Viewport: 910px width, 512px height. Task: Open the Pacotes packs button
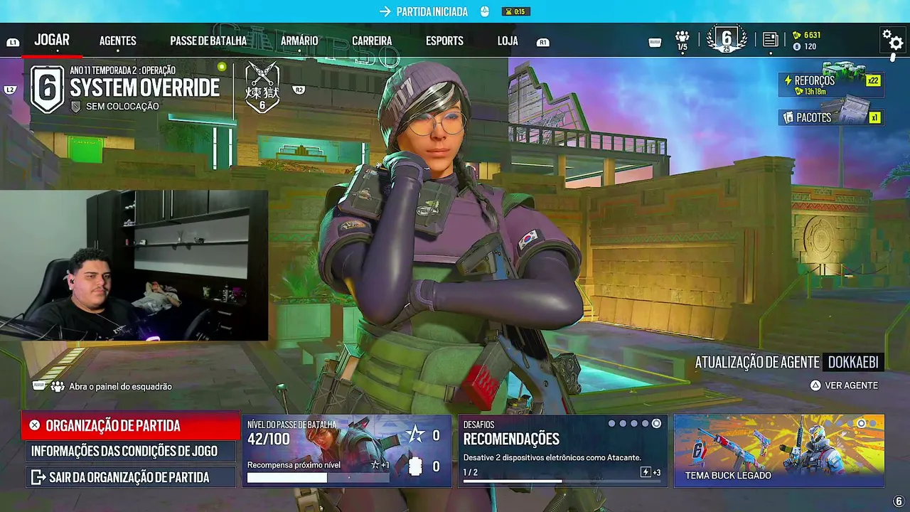tap(831, 117)
